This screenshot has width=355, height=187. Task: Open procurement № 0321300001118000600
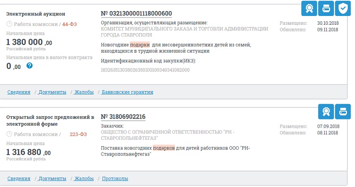pos(136,14)
